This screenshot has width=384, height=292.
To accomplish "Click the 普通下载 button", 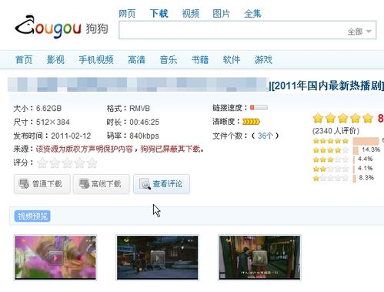I will (x=42, y=183).
